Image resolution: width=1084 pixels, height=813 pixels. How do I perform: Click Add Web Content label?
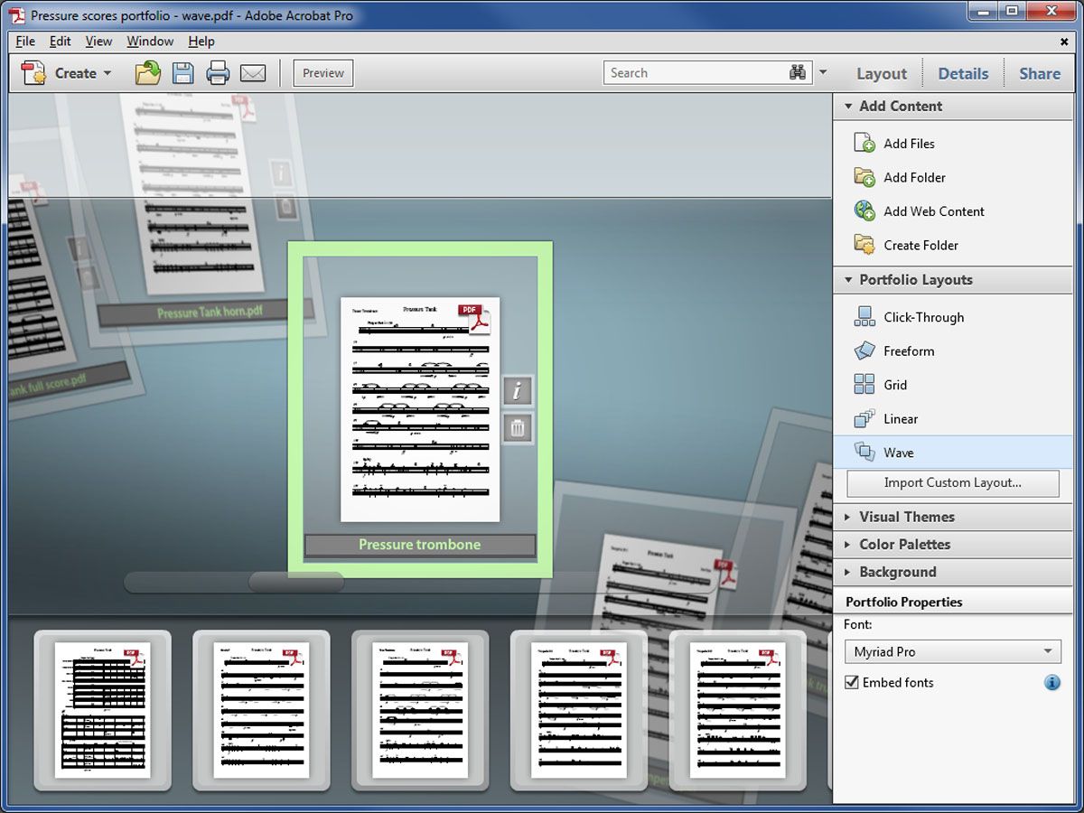[x=934, y=211]
